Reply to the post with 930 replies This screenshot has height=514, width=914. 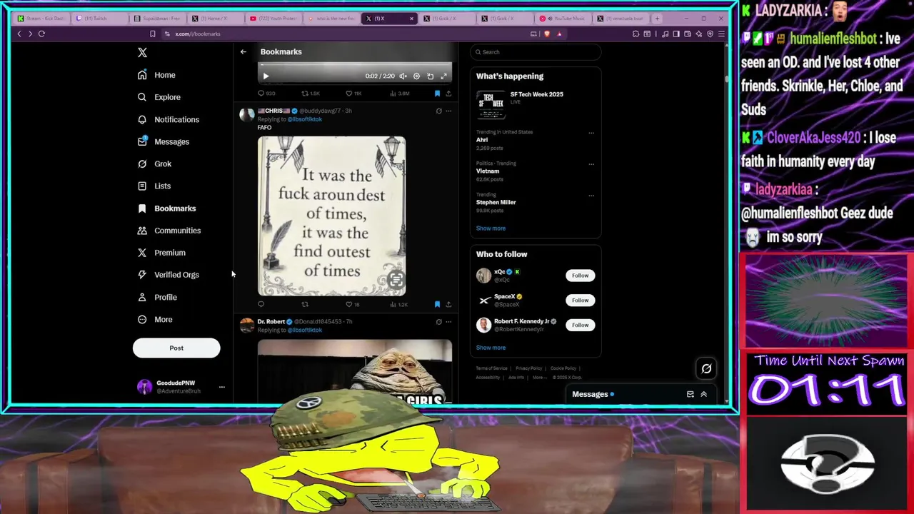point(266,94)
